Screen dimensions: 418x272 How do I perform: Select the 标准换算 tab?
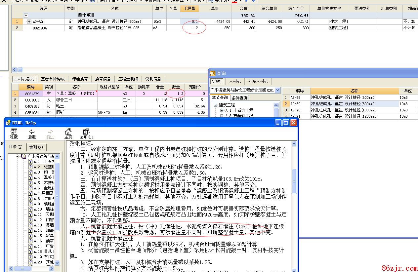[x=80, y=79]
